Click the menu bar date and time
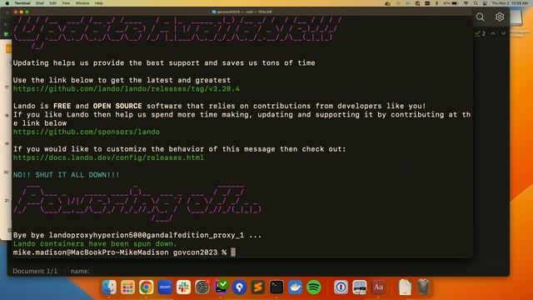533x300 pixels. (x=510, y=3)
